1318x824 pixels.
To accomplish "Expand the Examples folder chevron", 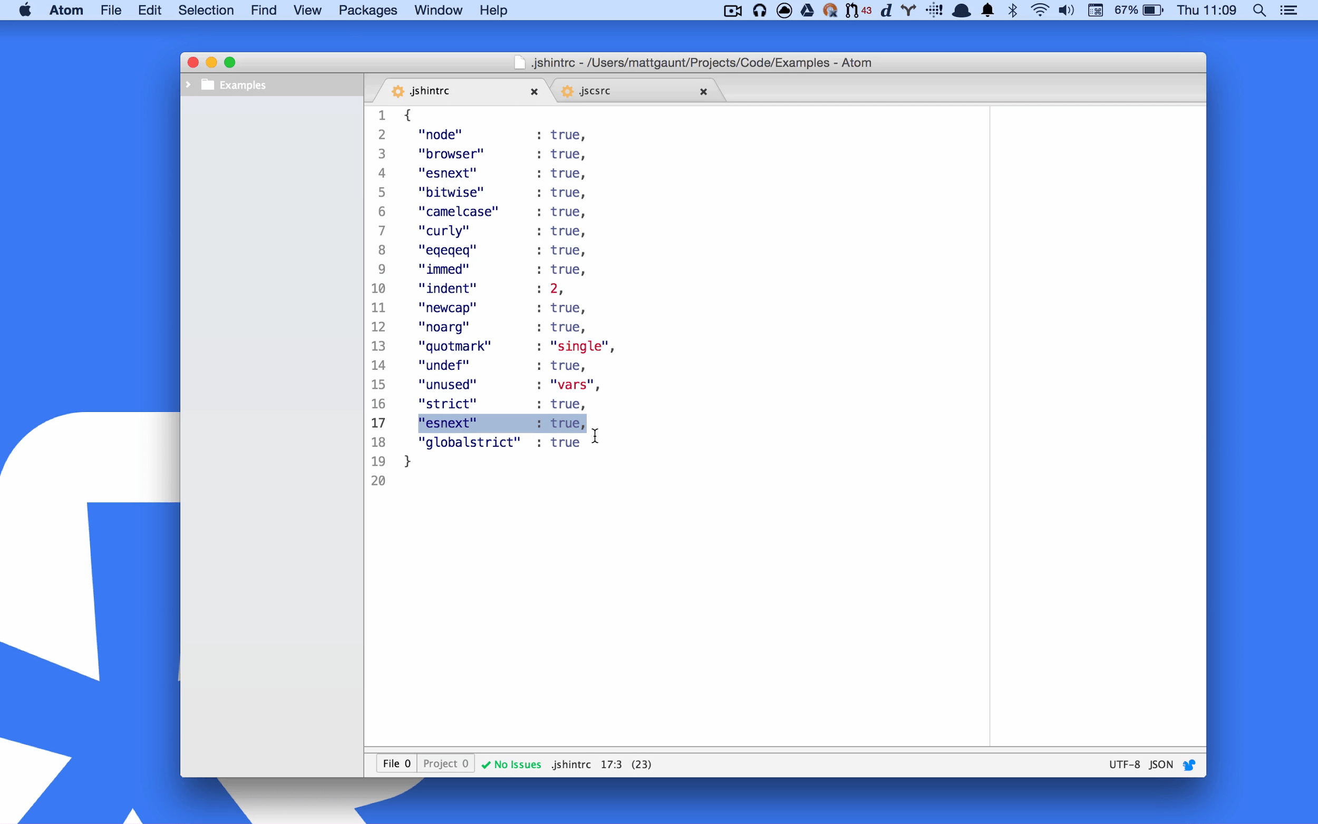I will (188, 84).
